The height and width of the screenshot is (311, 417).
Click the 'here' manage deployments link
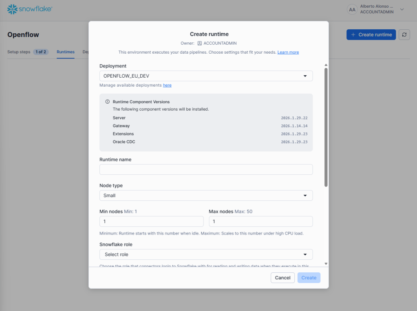pos(167,85)
